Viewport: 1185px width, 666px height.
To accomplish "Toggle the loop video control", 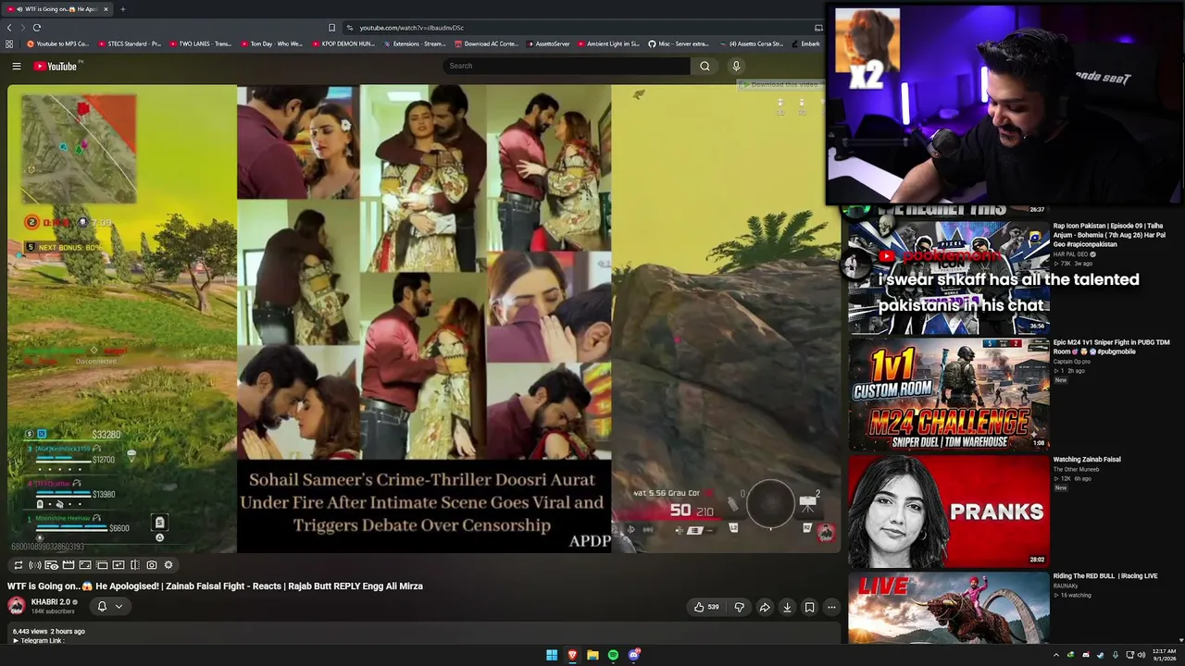I will [18, 565].
